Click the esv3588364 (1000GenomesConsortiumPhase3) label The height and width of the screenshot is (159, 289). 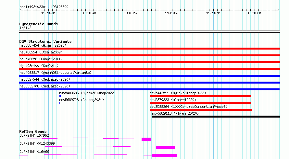point(188,107)
